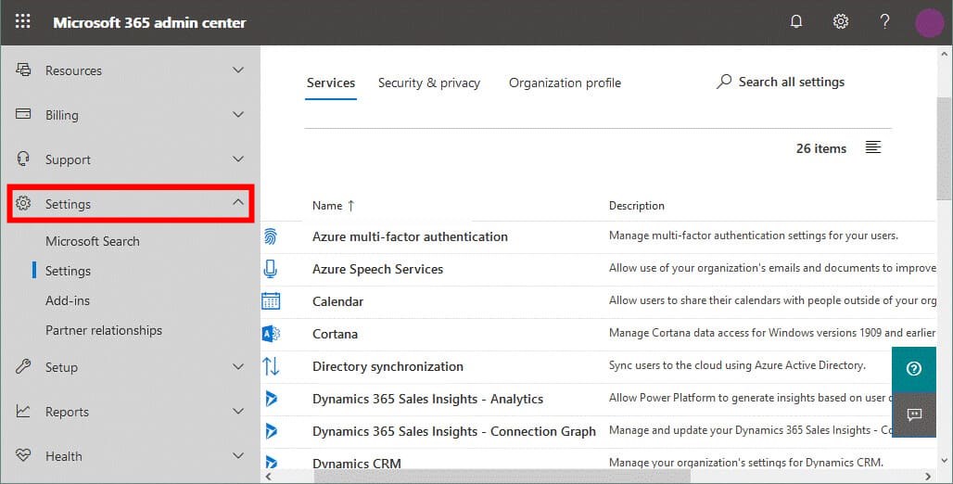Open Azure multi-factor authentication settings
The image size is (953, 484).
410,236
